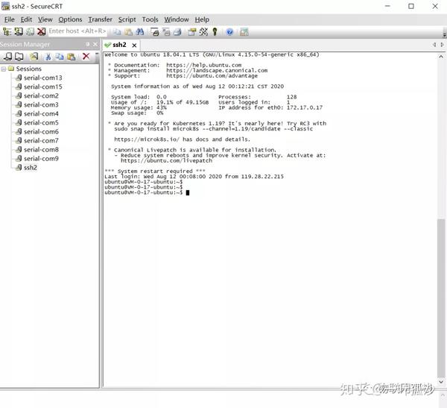Screen dimensions: 447x408
Task: Click the Print Selection toolbar icon
Action: point(166,31)
